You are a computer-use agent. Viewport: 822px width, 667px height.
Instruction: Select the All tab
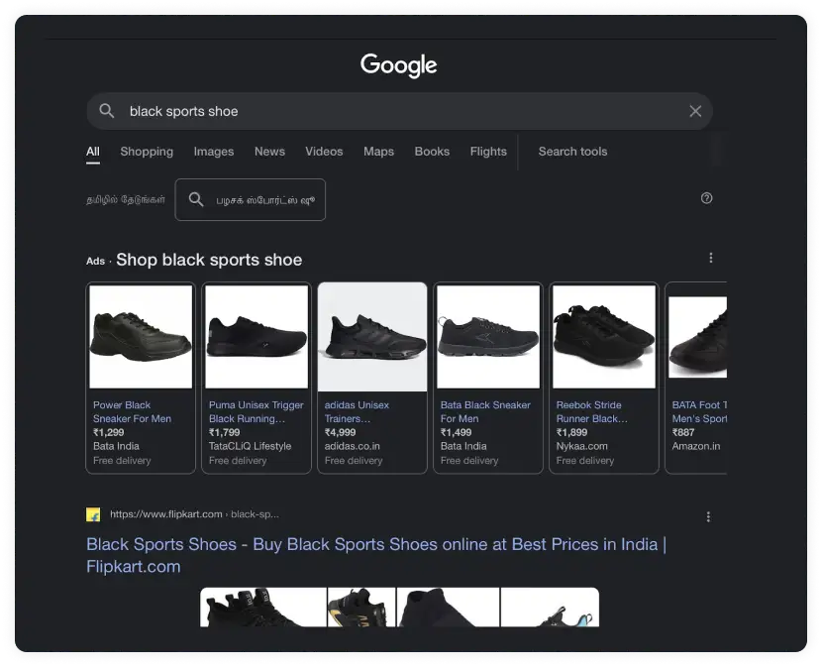pyautogui.click(x=93, y=152)
